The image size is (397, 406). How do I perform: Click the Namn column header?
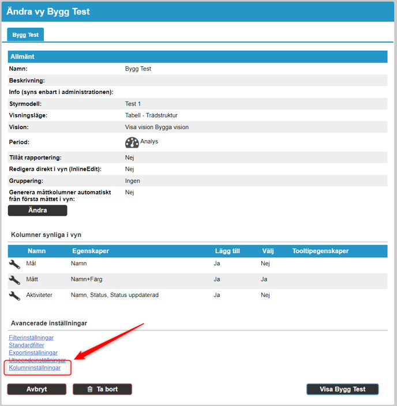(36, 251)
